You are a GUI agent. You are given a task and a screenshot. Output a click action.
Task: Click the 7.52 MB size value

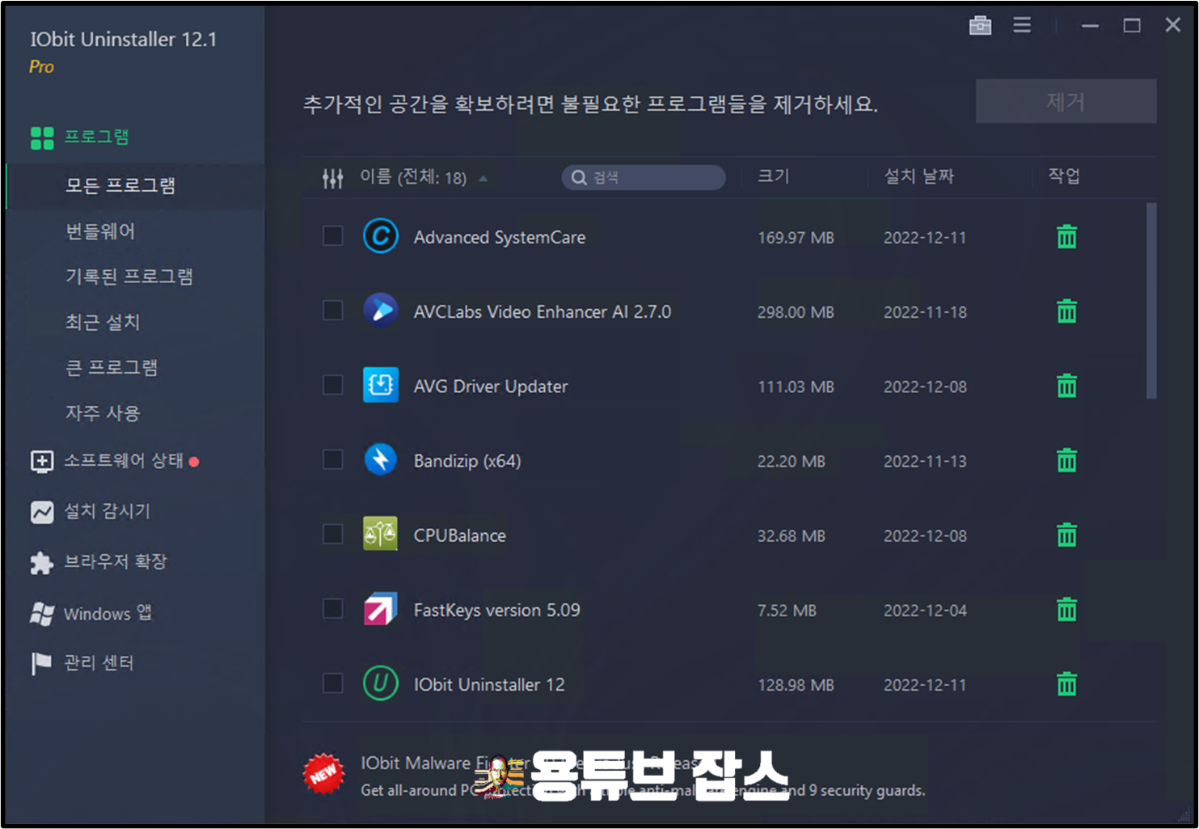click(787, 611)
